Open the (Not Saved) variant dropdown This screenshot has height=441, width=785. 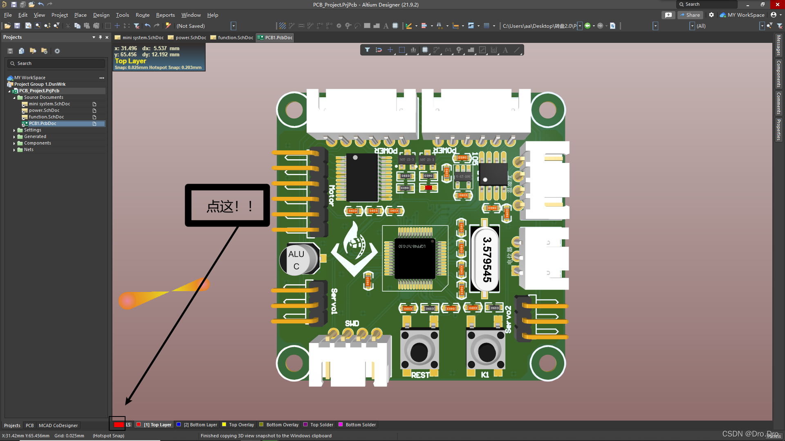(233, 26)
